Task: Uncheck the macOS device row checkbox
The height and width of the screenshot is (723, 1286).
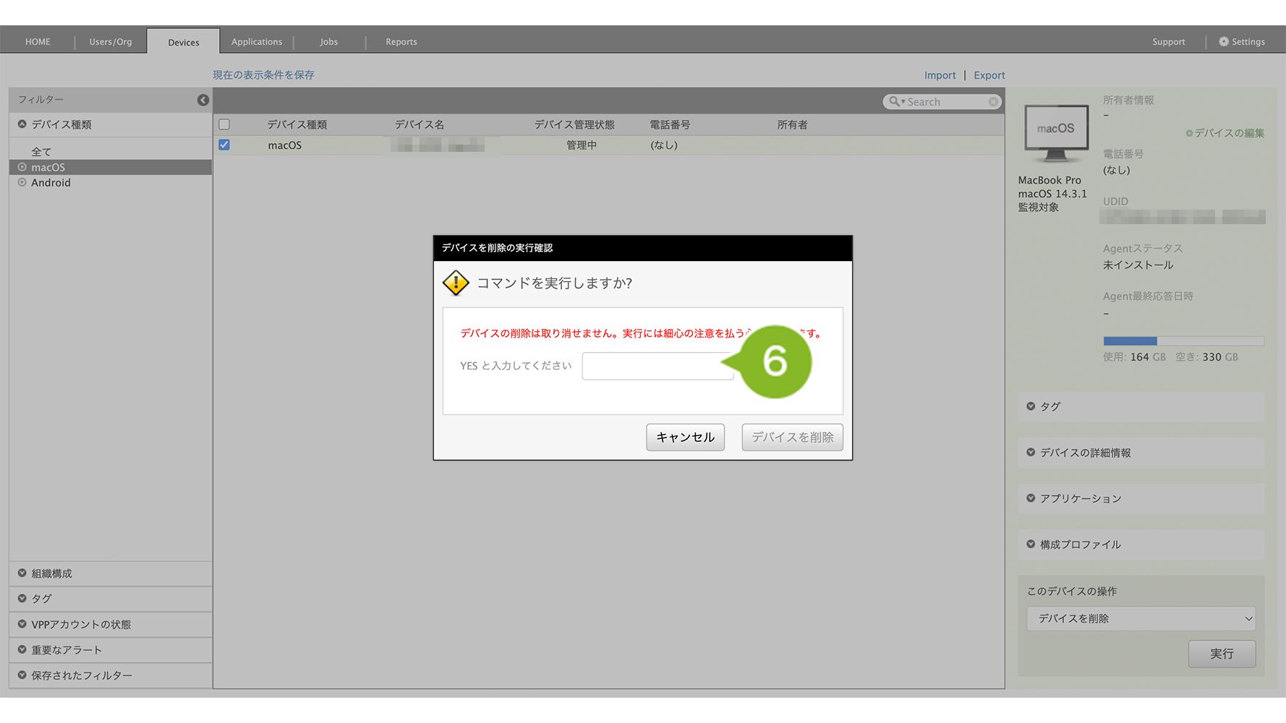Action: 224,145
